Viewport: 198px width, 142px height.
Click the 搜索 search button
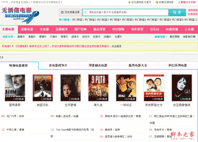(x=177, y=12)
